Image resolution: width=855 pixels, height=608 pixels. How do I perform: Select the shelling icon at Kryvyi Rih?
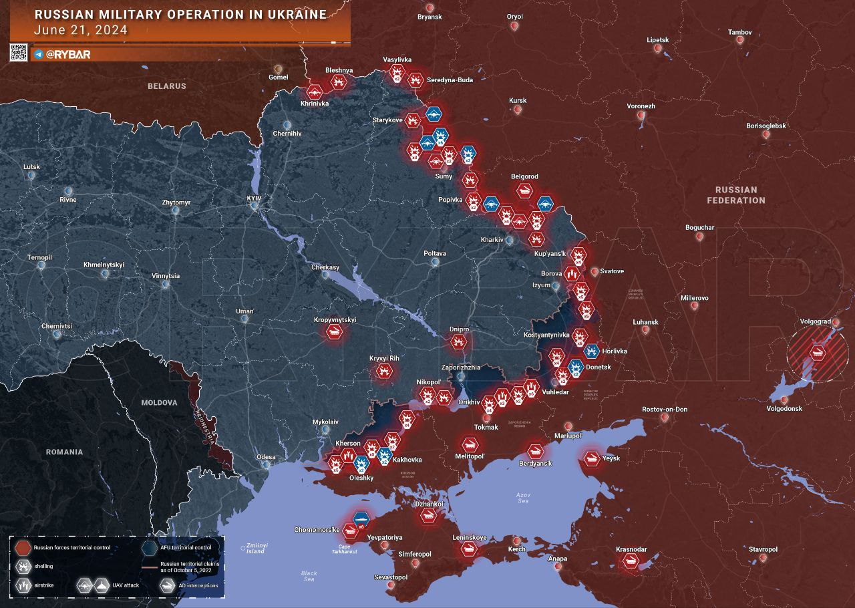click(x=383, y=371)
